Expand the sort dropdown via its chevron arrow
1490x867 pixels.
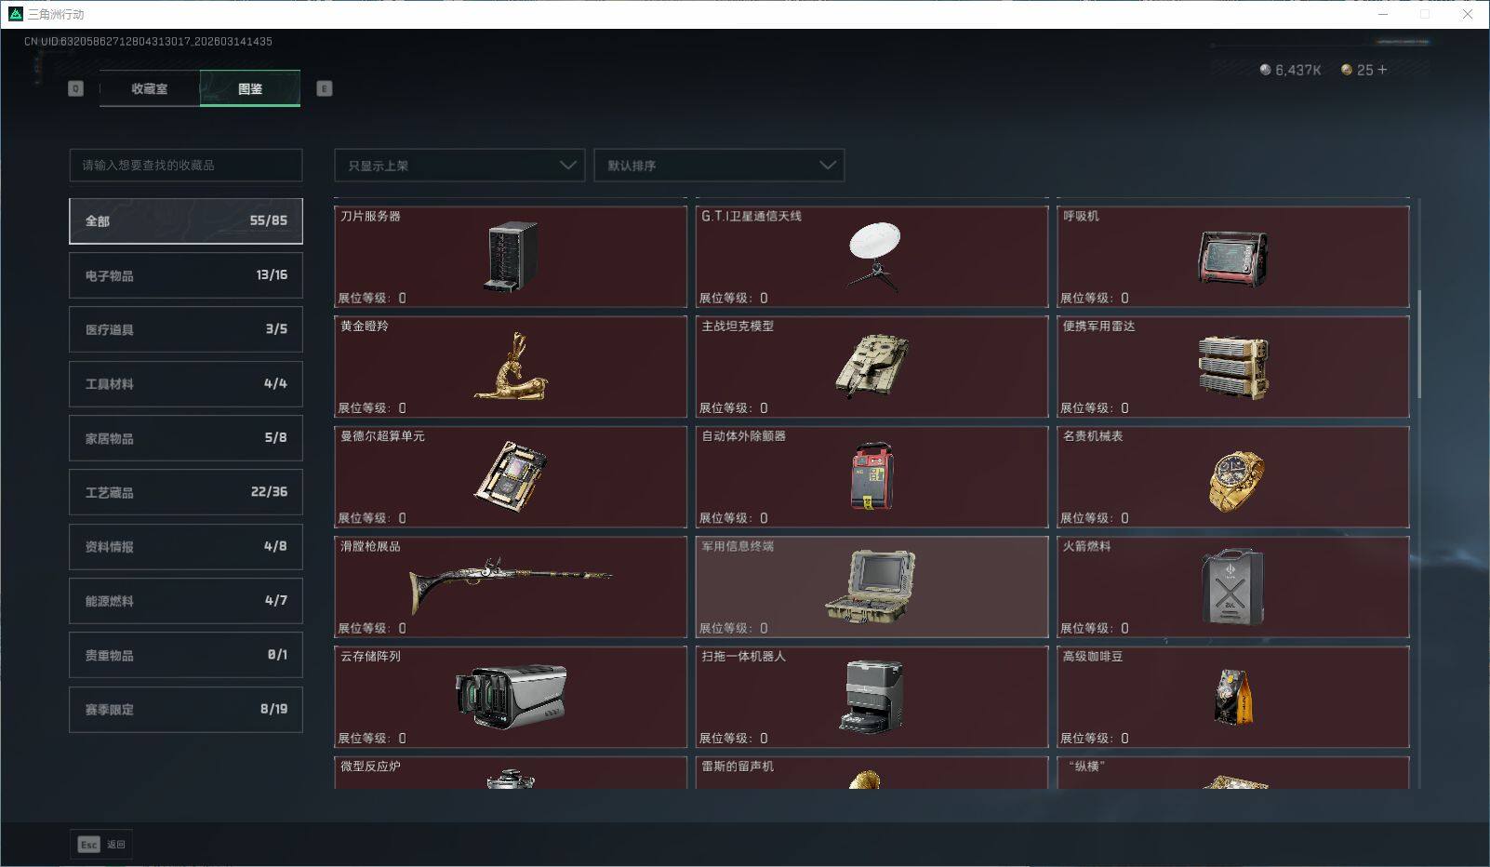827,165
